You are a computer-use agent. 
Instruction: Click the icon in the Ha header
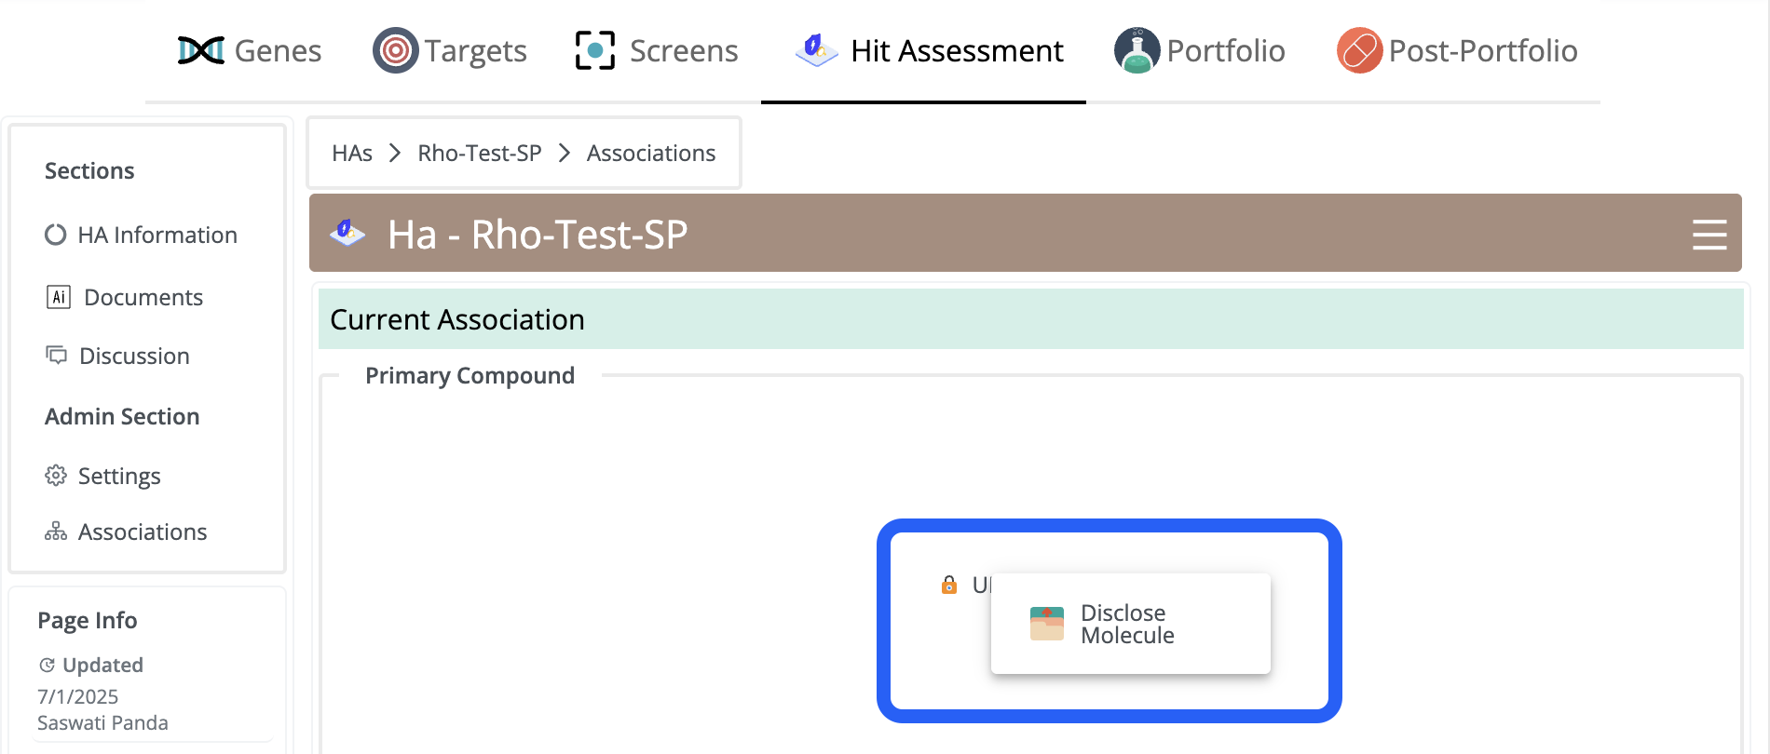coord(347,233)
